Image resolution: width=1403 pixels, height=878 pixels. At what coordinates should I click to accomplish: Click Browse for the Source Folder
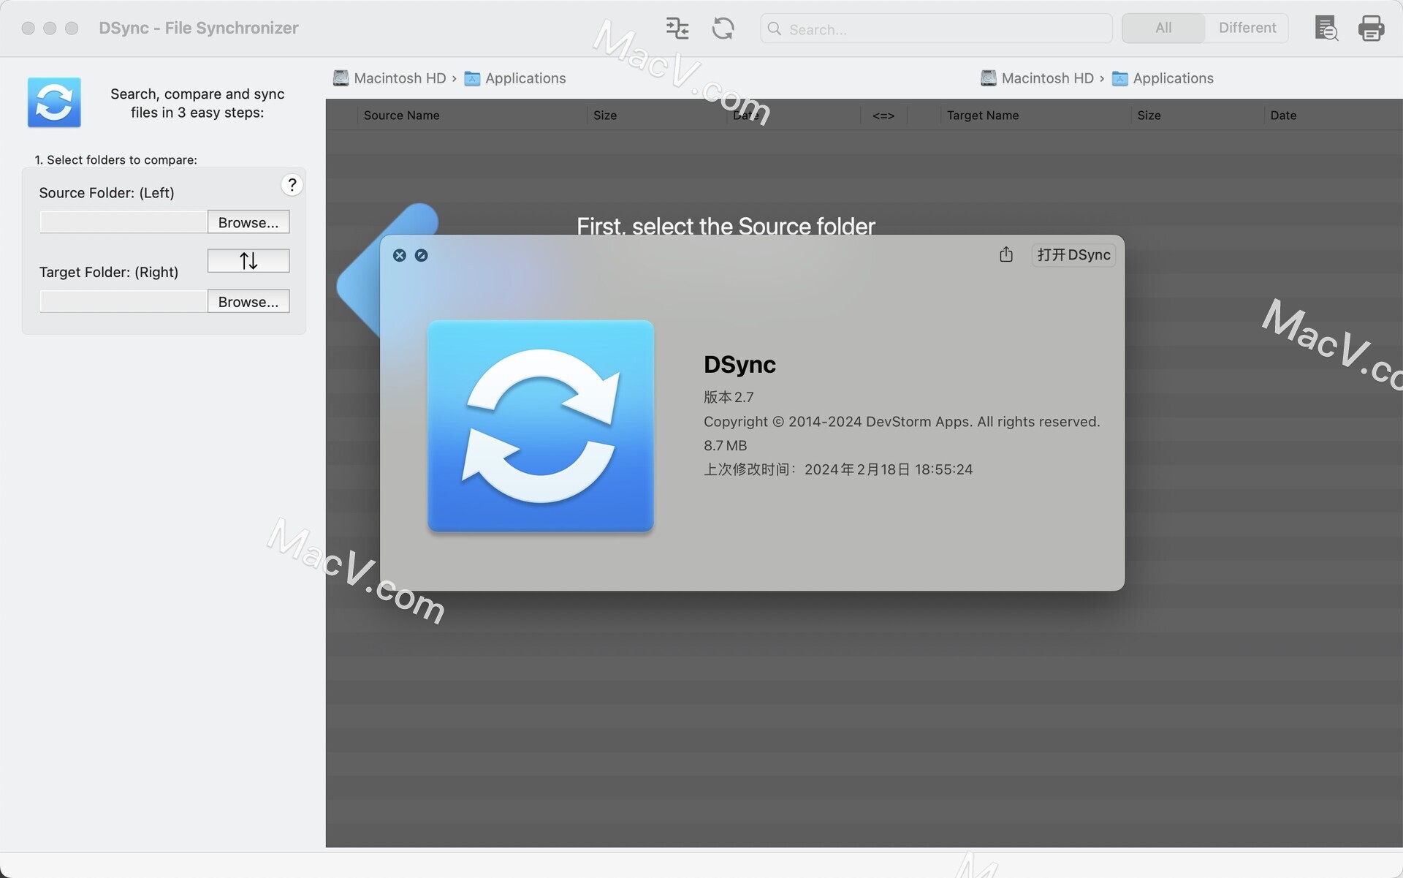point(248,222)
